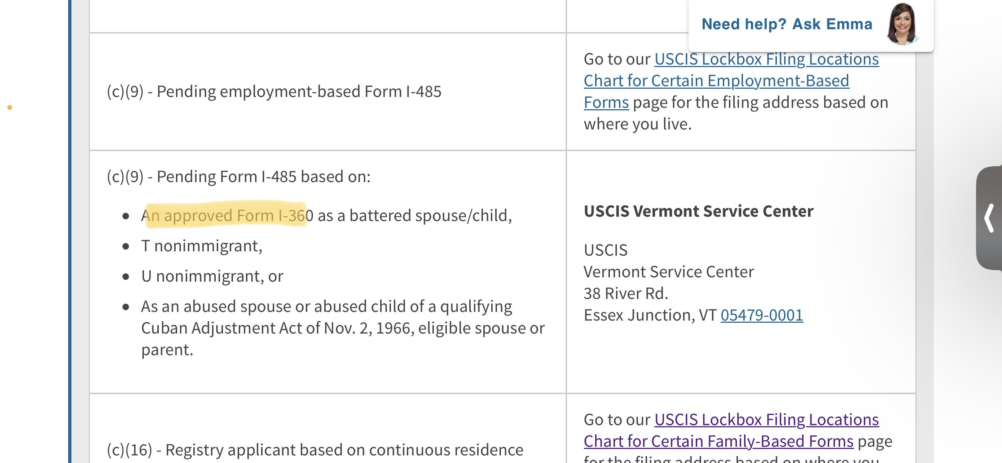
Task: Click the Cuban Adjustment Act bullet text
Action: 343,328
